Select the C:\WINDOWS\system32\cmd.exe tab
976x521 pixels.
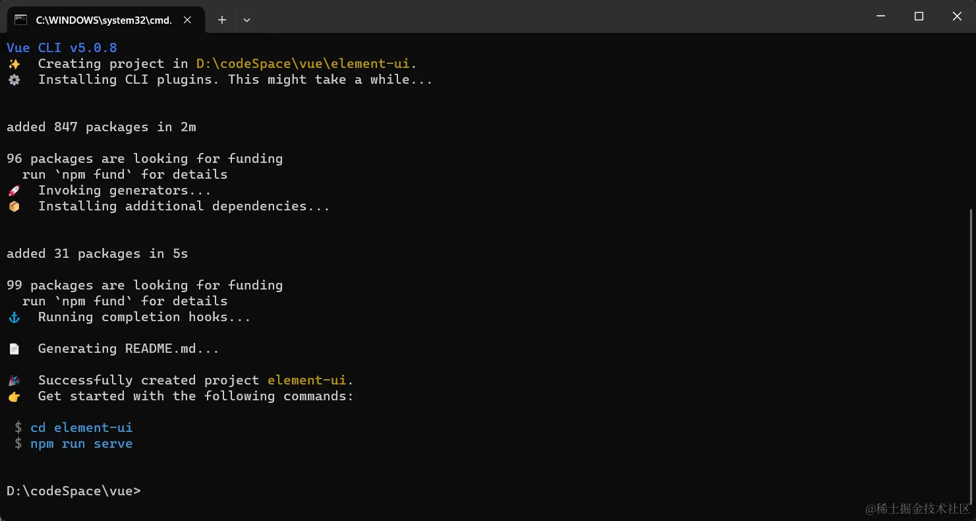103,20
